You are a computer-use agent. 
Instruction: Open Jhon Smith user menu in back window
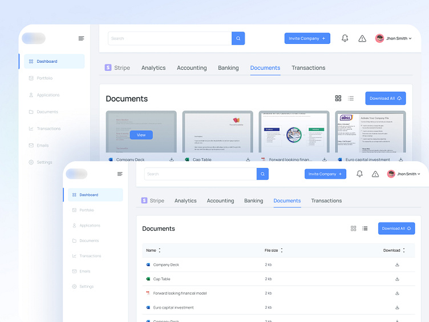click(394, 38)
